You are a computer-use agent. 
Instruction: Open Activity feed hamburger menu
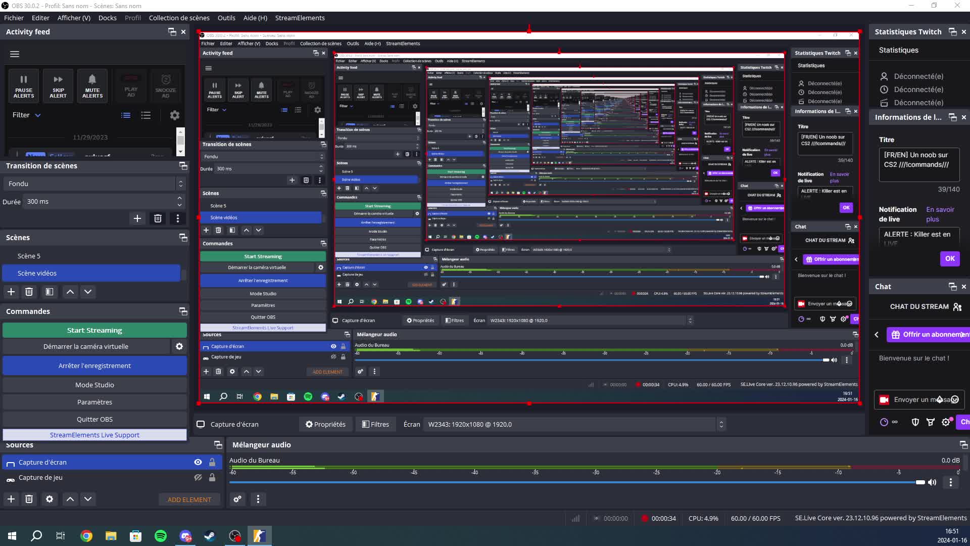(15, 54)
